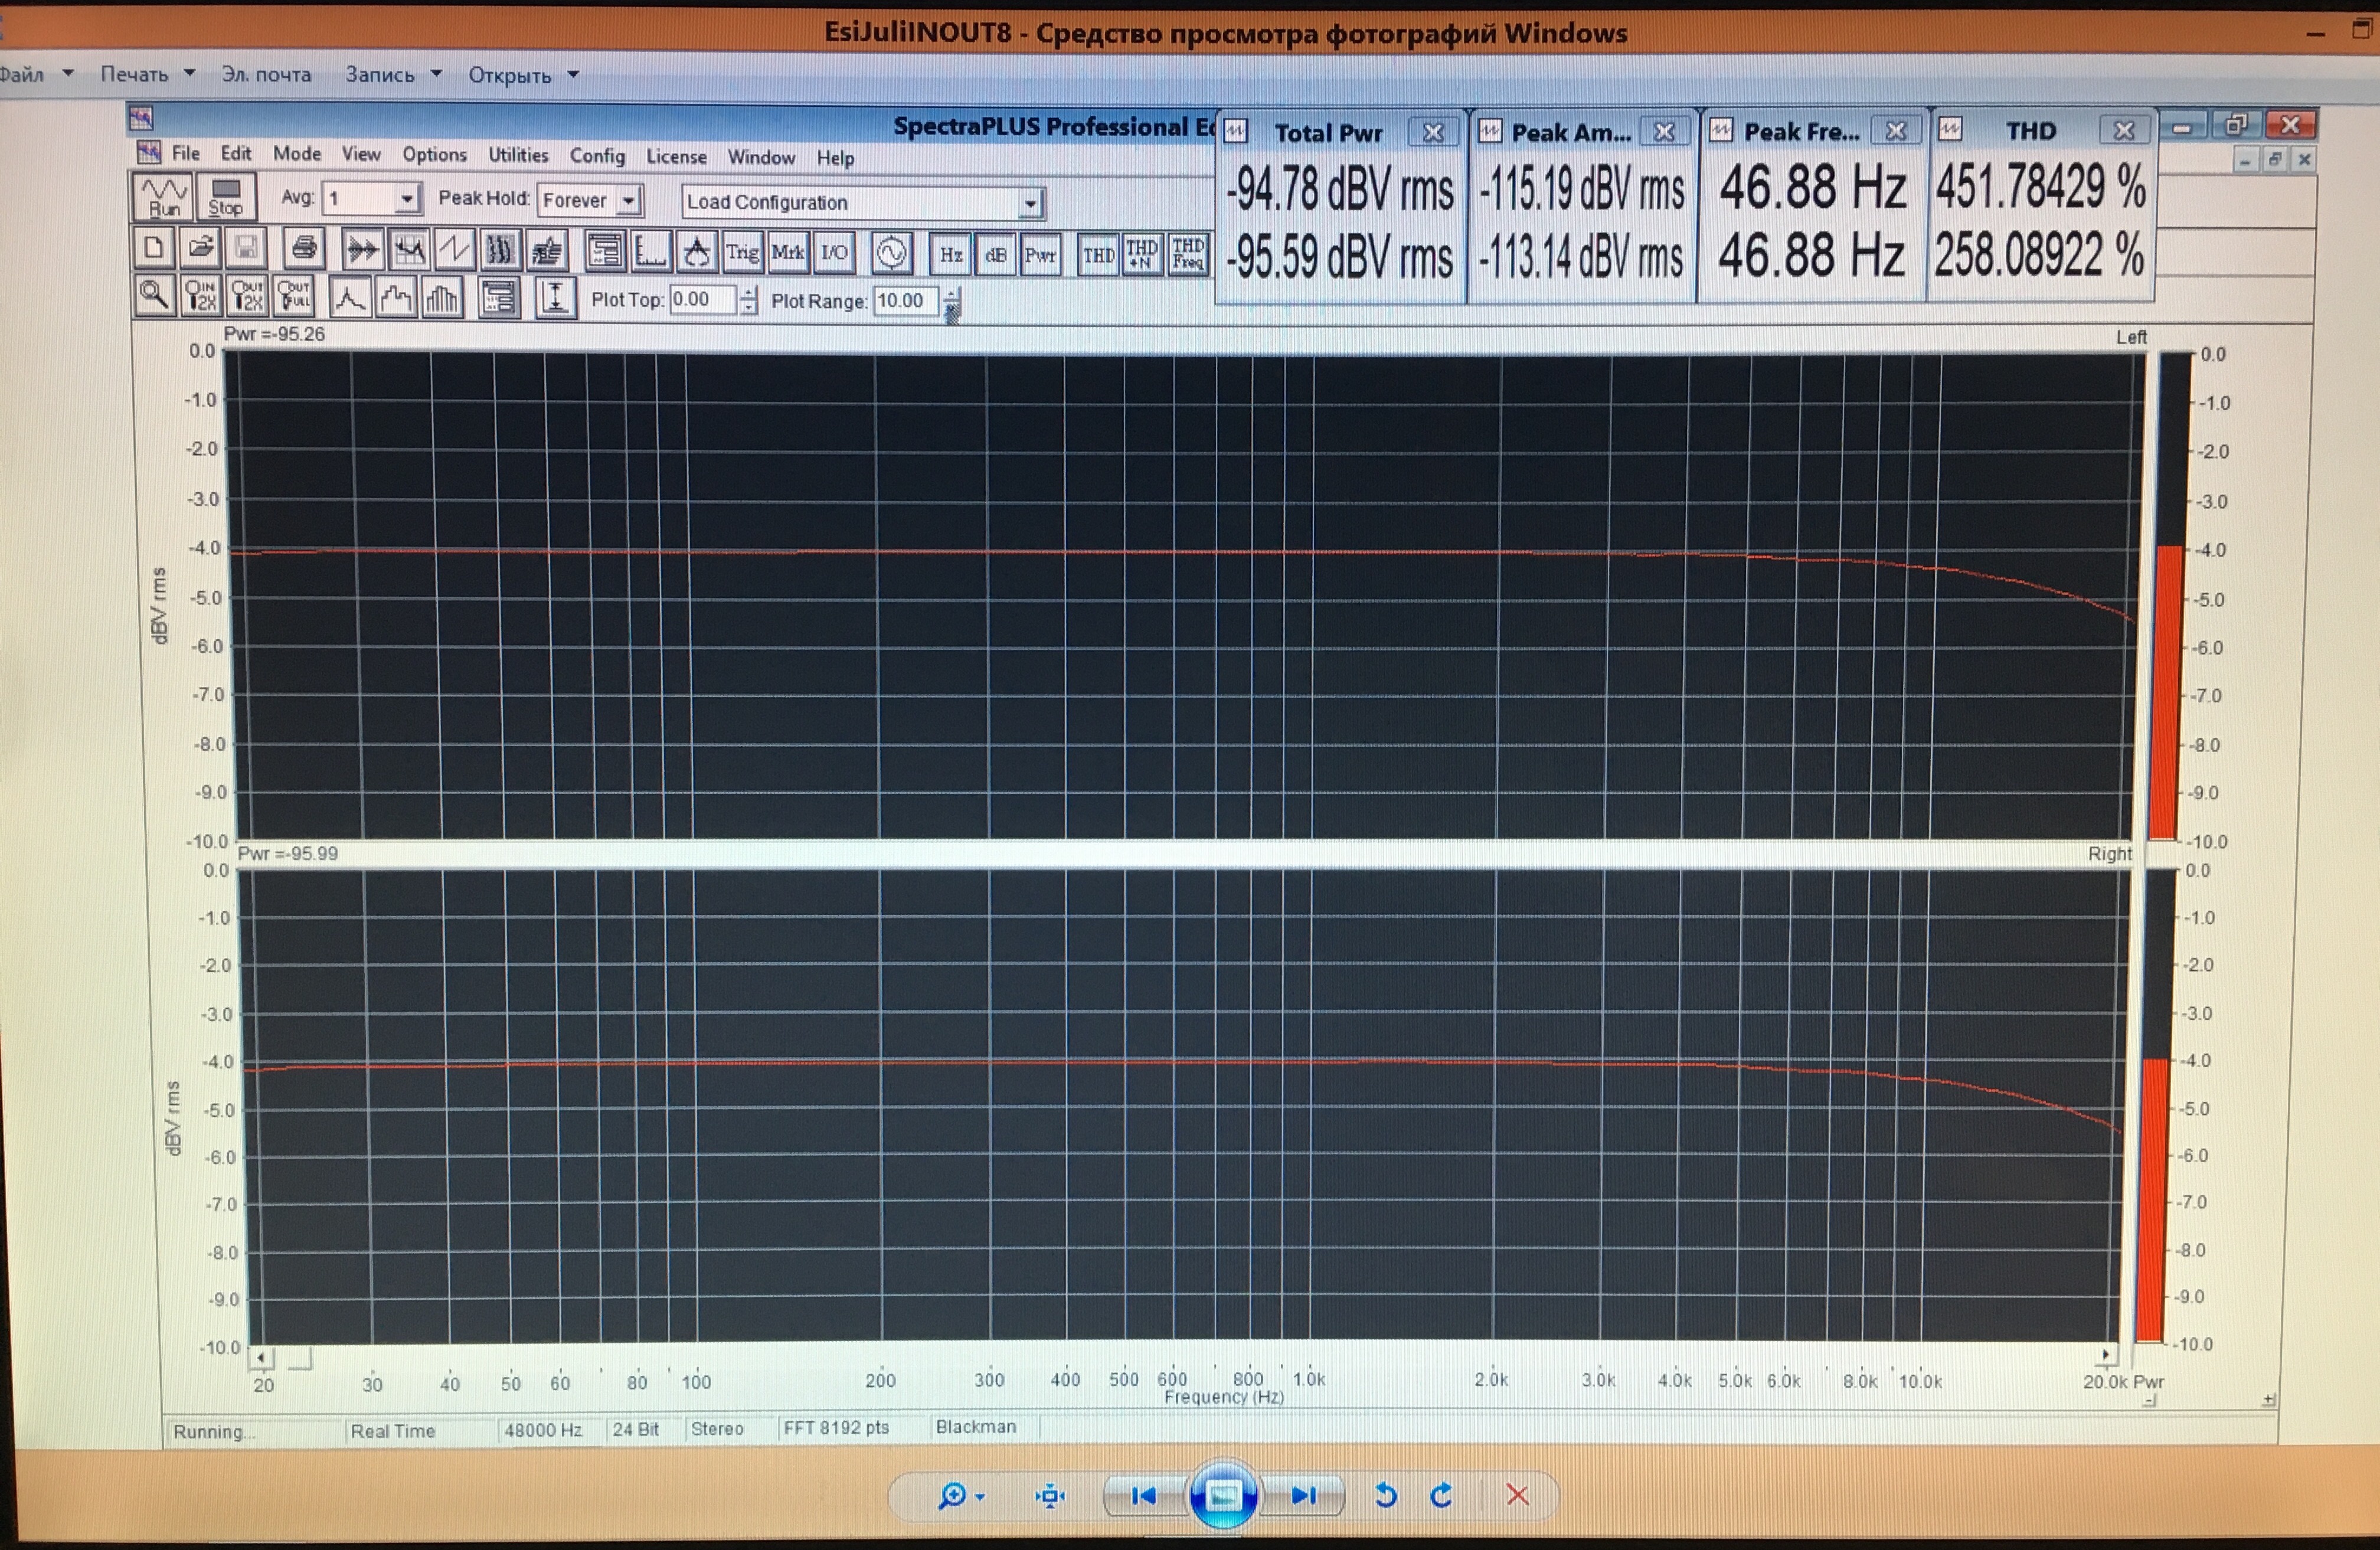Toggle the THD+N display button

(x=1142, y=254)
